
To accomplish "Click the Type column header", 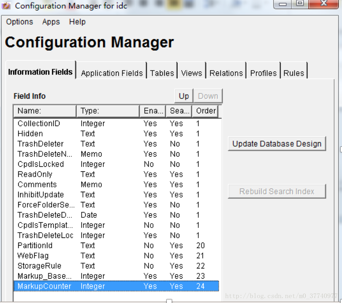I will [107, 111].
